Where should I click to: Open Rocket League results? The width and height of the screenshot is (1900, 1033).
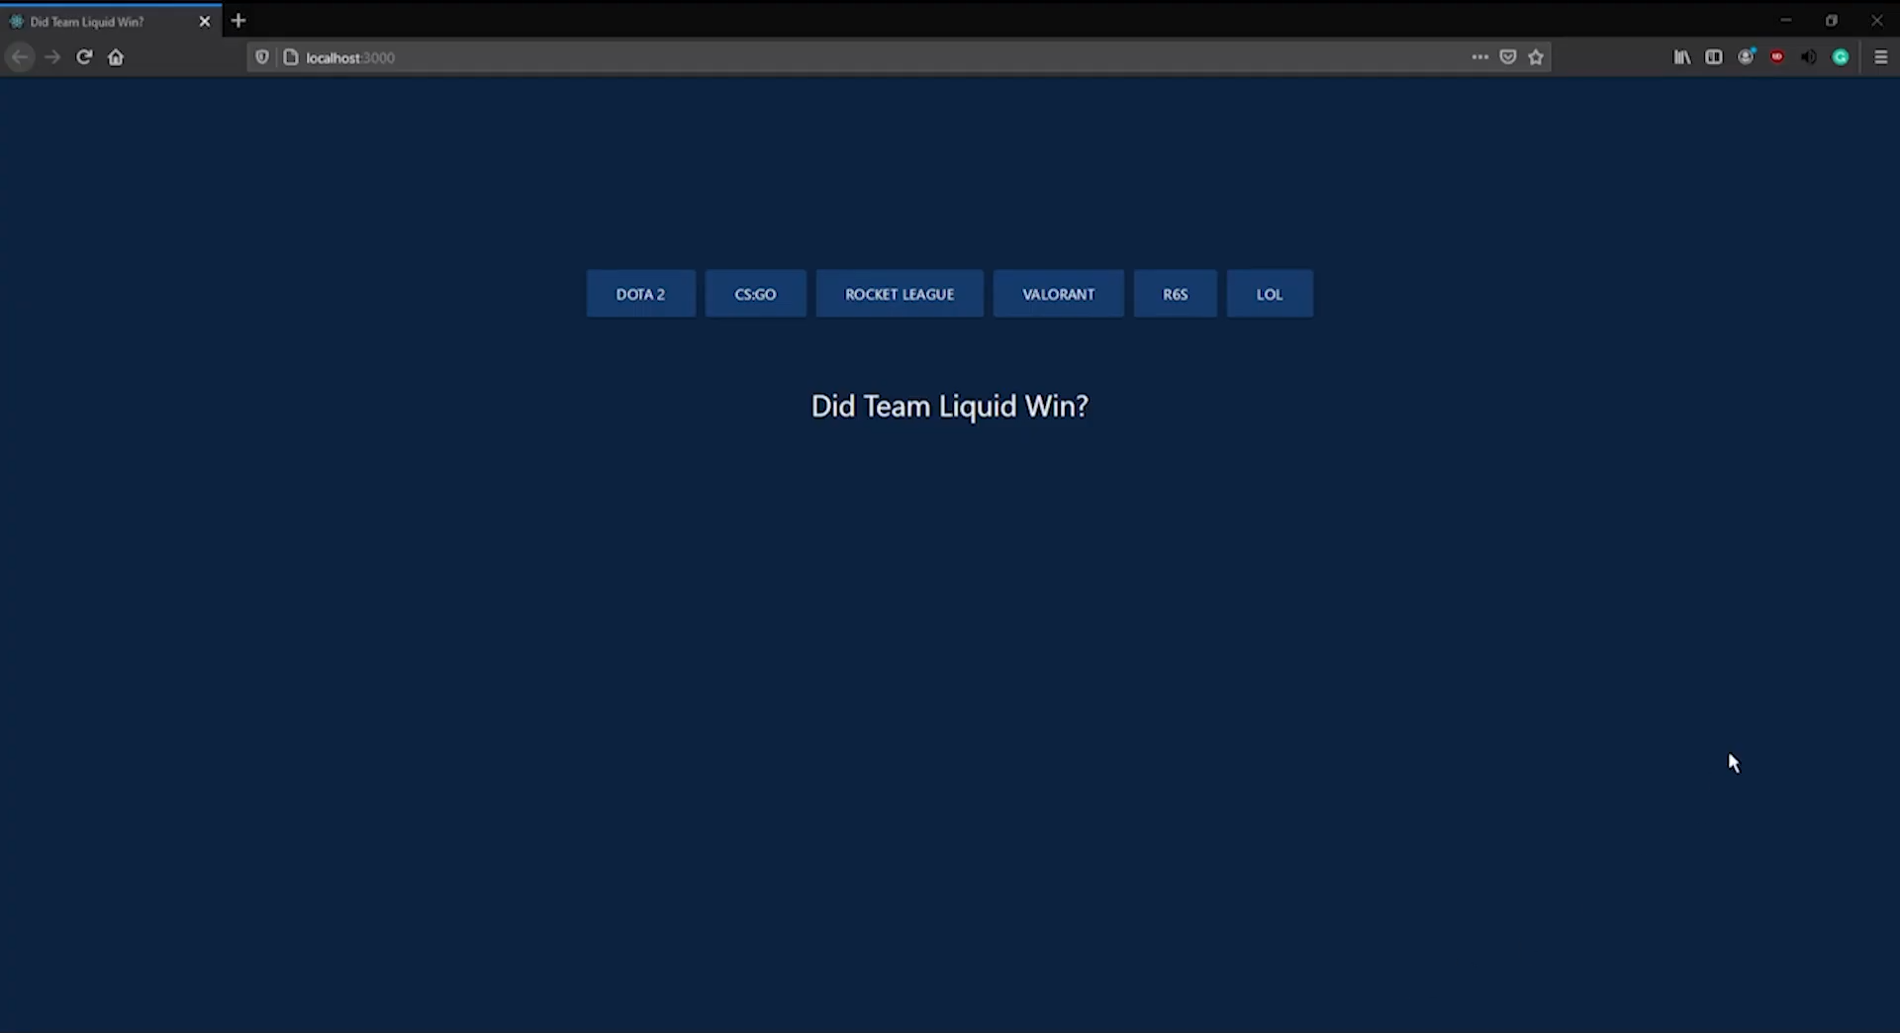(x=900, y=294)
